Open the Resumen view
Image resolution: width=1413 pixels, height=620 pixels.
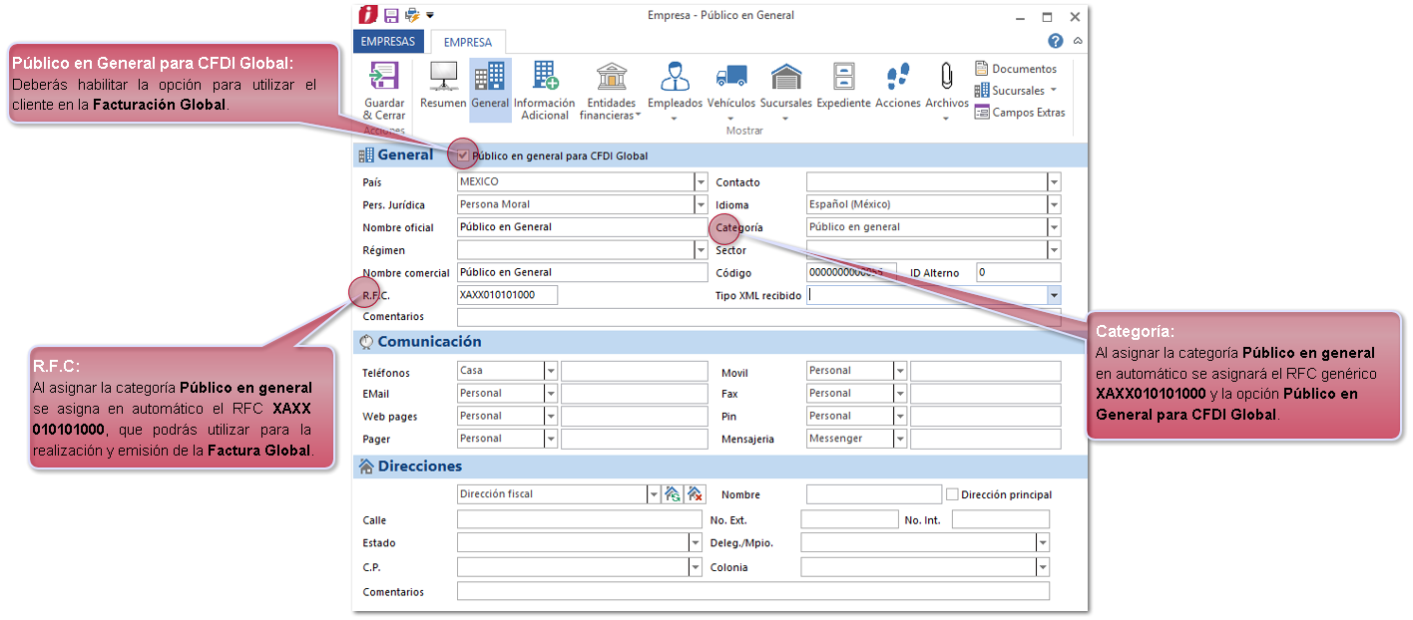tap(443, 77)
